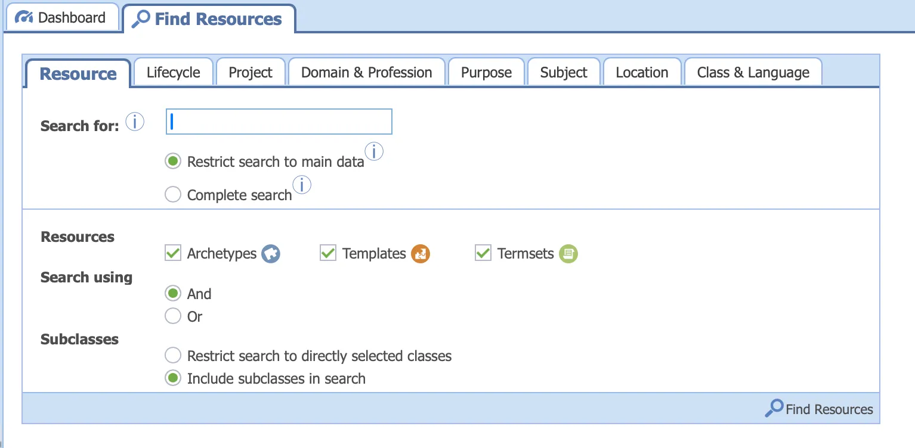Uncheck the Termsets checkbox
915x448 pixels.
click(483, 253)
